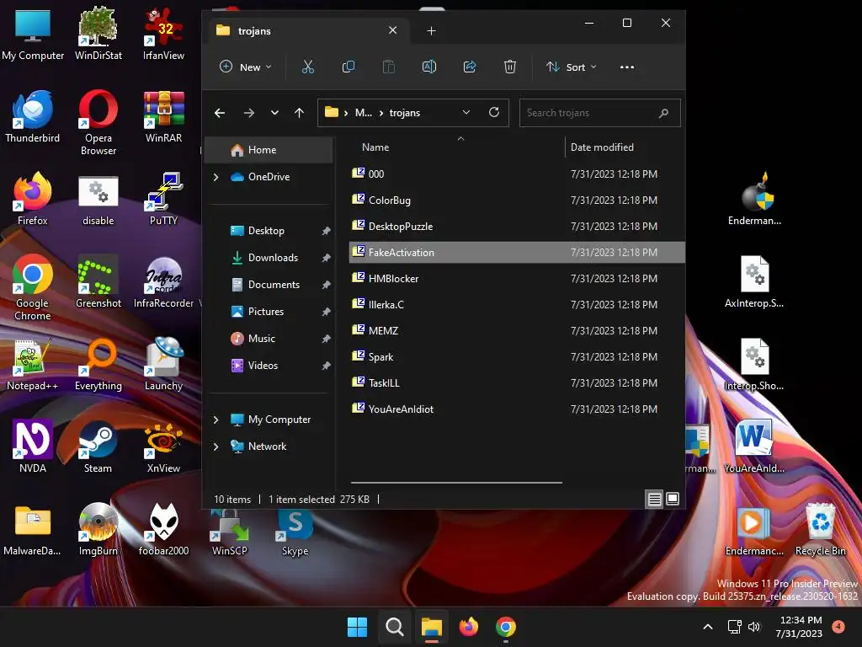
Task: Open IrfanView desktop shortcut
Action: pyautogui.click(x=163, y=33)
